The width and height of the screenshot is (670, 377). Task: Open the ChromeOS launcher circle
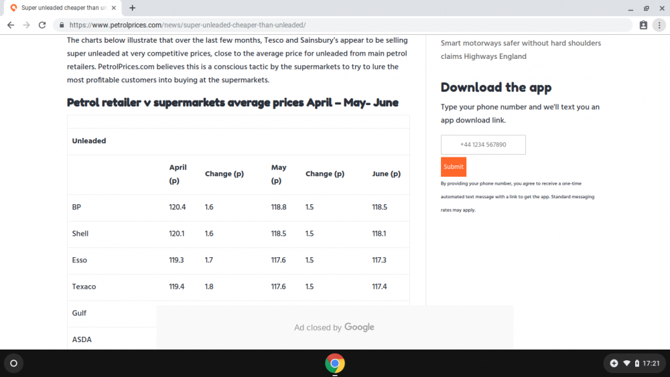tap(13, 364)
